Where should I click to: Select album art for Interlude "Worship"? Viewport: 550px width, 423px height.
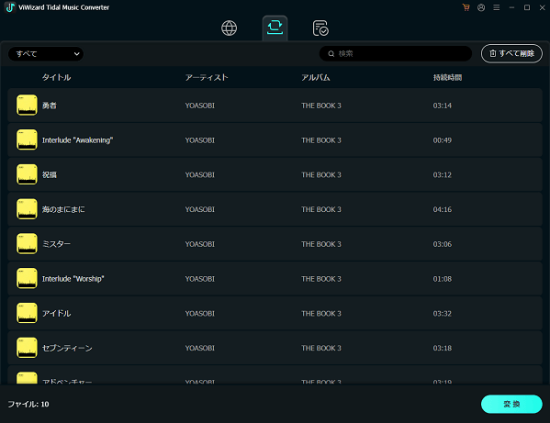point(27,278)
